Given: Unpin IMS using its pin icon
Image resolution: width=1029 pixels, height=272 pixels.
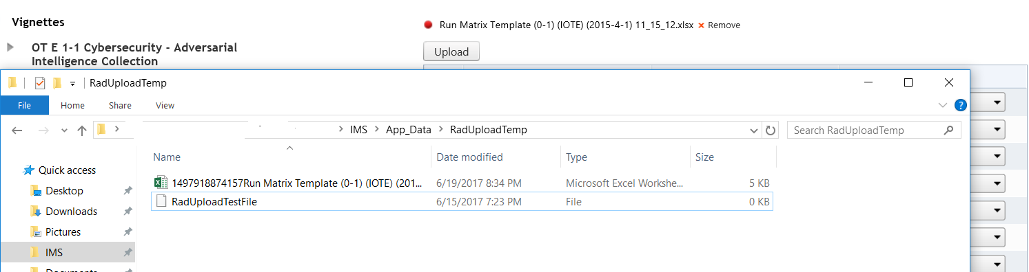Looking at the screenshot, I should (128, 253).
